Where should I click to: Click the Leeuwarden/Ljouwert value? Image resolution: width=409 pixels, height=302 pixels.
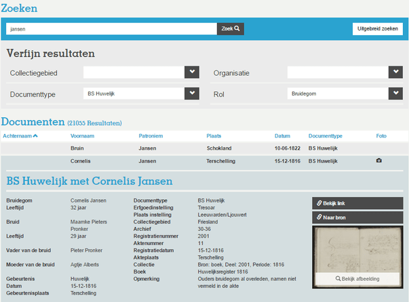(222, 215)
